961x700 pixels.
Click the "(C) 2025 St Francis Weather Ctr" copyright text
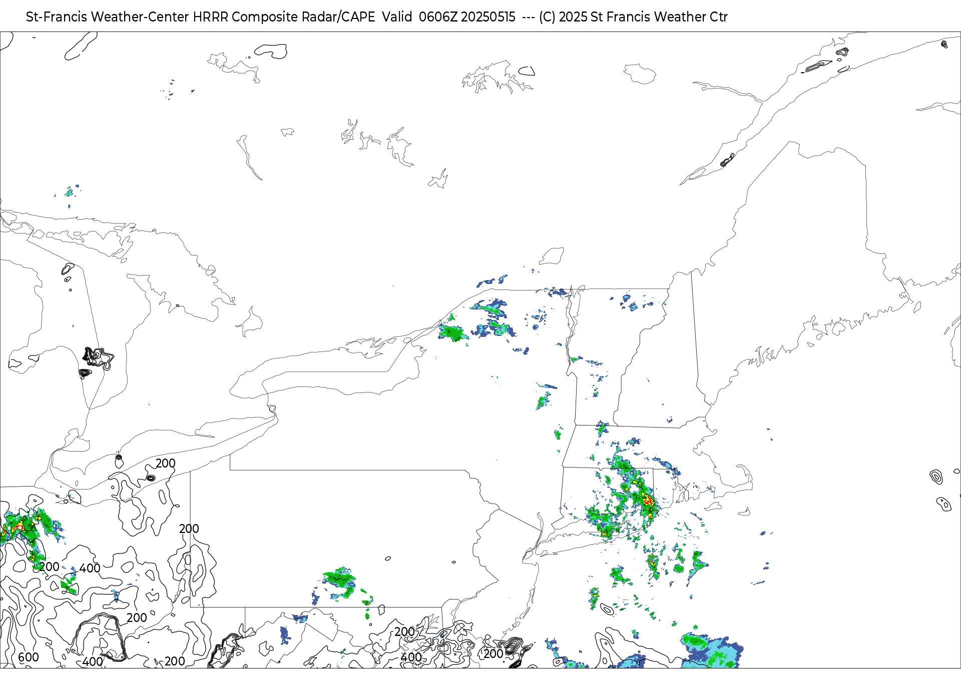(633, 17)
